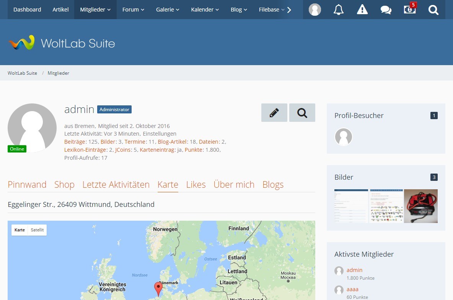
Task: Open the money icon with badge 5
Action: (410, 10)
